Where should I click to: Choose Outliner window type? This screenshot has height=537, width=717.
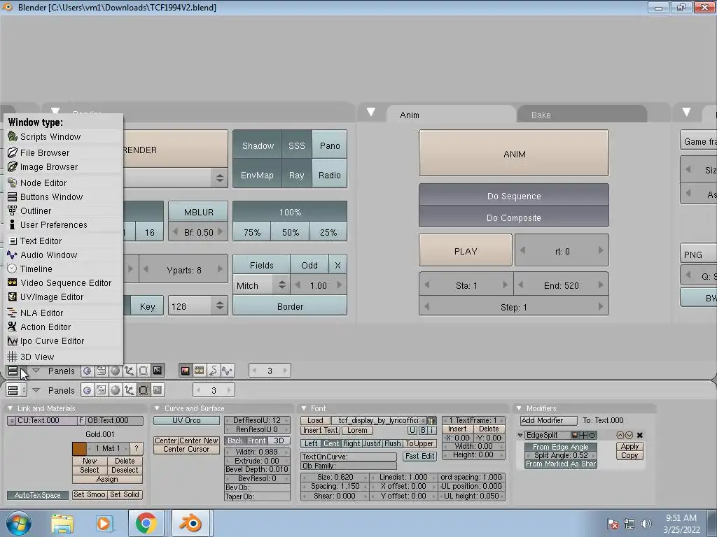[63, 211]
